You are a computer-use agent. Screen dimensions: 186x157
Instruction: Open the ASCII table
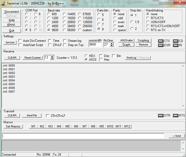click(x=126, y=40)
